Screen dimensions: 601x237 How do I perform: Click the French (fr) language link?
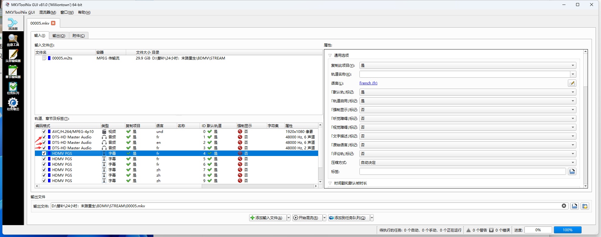pos(368,83)
